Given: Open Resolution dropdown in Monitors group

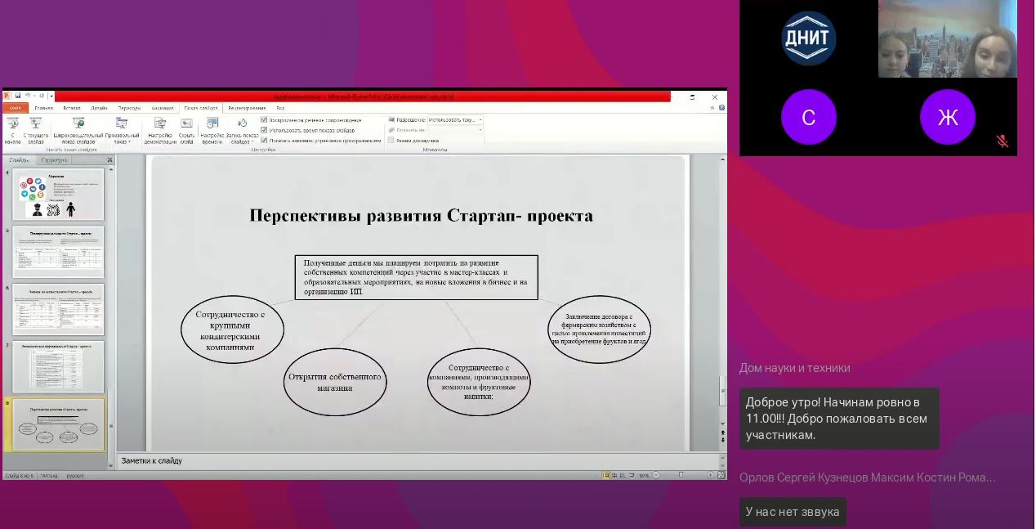Looking at the screenshot, I should click(x=455, y=120).
